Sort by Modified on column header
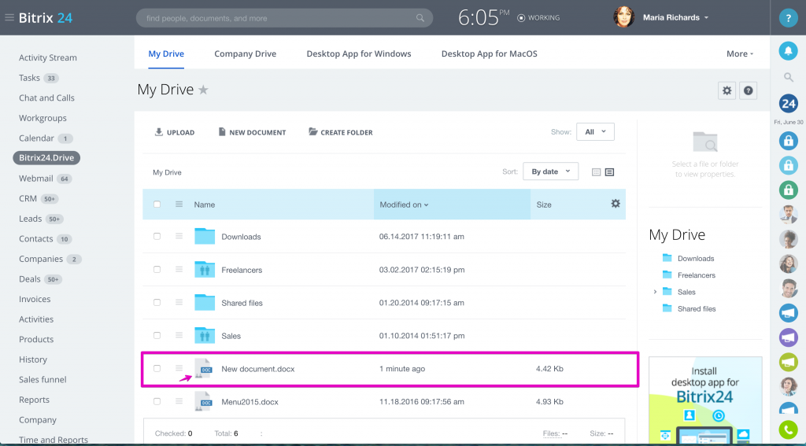 tap(404, 205)
